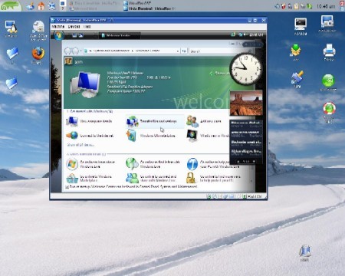The width and height of the screenshot is (345, 276).
Task: Click the Show more details link
Action: [219, 73]
